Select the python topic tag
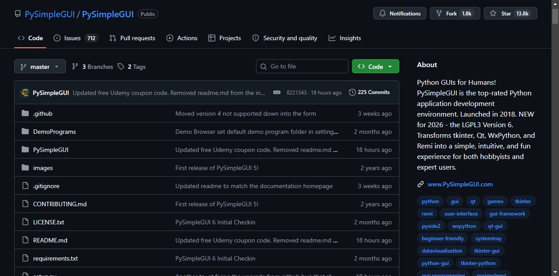The image size is (559, 276). pos(430,201)
